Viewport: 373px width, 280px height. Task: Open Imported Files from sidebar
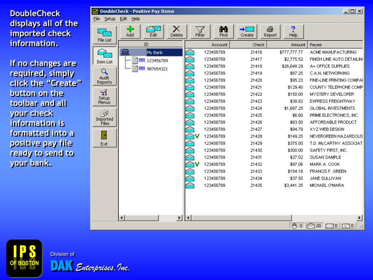pyautogui.click(x=105, y=117)
